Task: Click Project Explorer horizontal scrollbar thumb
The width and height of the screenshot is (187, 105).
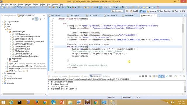Action: pyautogui.click(x=18, y=94)
